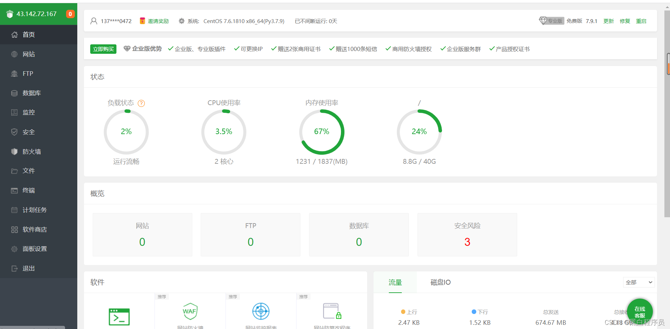This screenshot has width=670, height=329.
Task: Click the 文件 folder icon in sidebar
Action: coord(14,171)
